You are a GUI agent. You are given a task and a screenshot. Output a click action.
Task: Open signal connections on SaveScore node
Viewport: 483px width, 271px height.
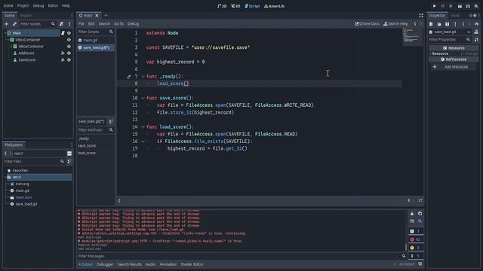click(x=63, y=60)
